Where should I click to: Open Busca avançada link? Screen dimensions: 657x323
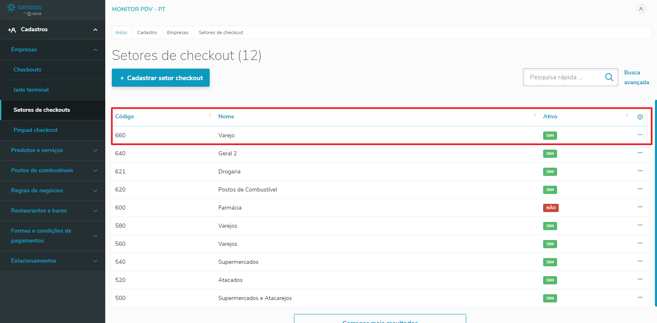click(636, 77)
